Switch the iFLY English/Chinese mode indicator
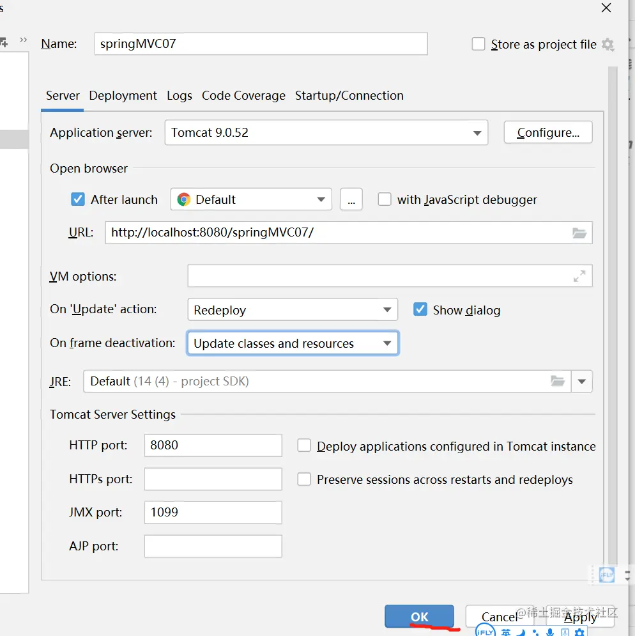The image size is (635, 636). tap(506, 632)
